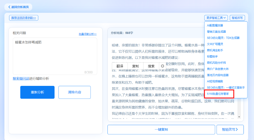Select 商机淘金助手 menu entry

pyautogui.click(x=215, y=50)
